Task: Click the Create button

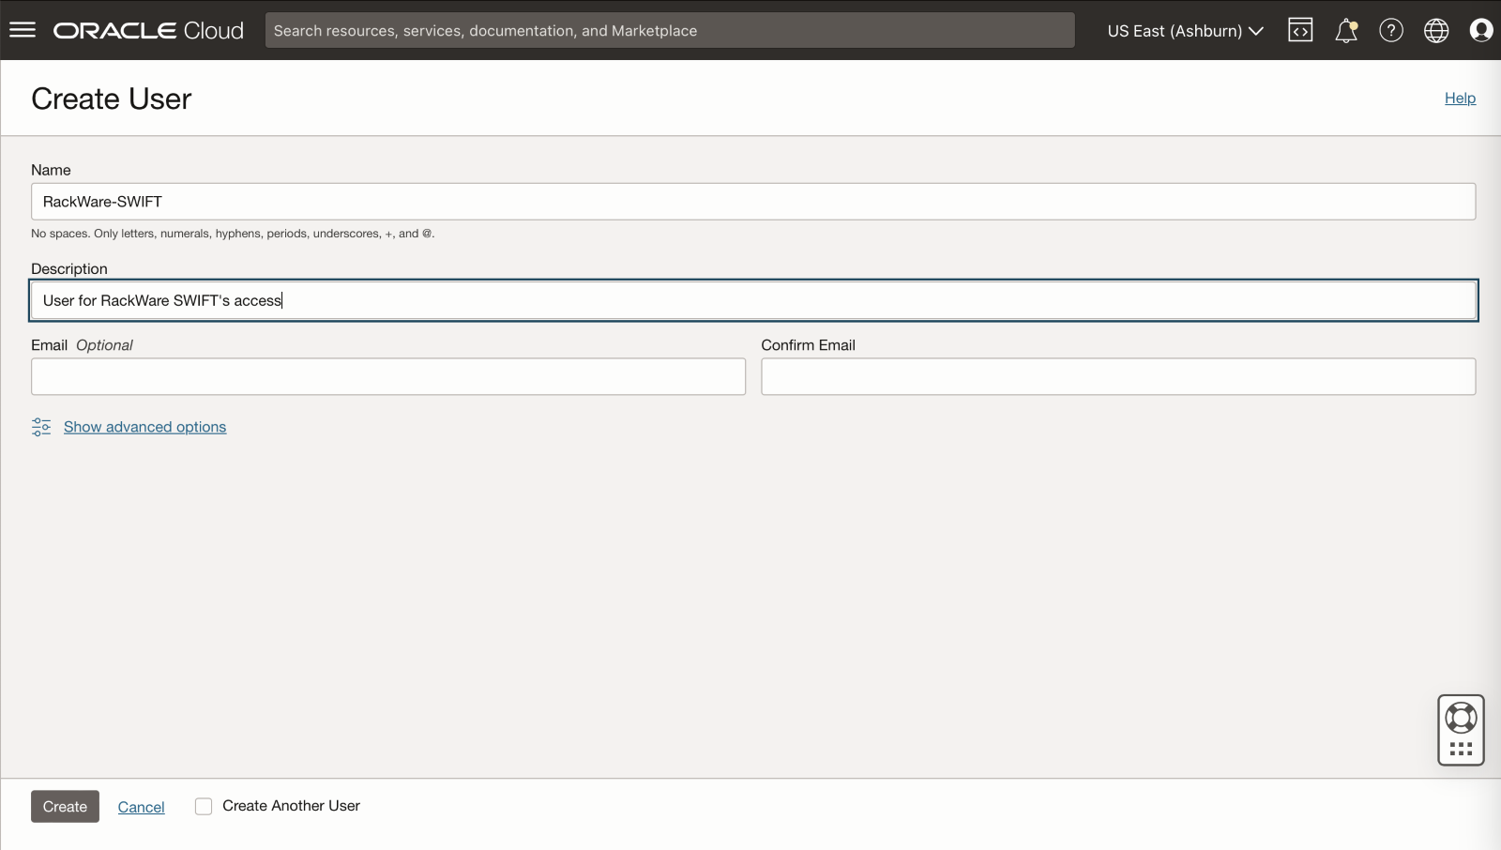Action: pyautogui.click(x=65, y=806)
